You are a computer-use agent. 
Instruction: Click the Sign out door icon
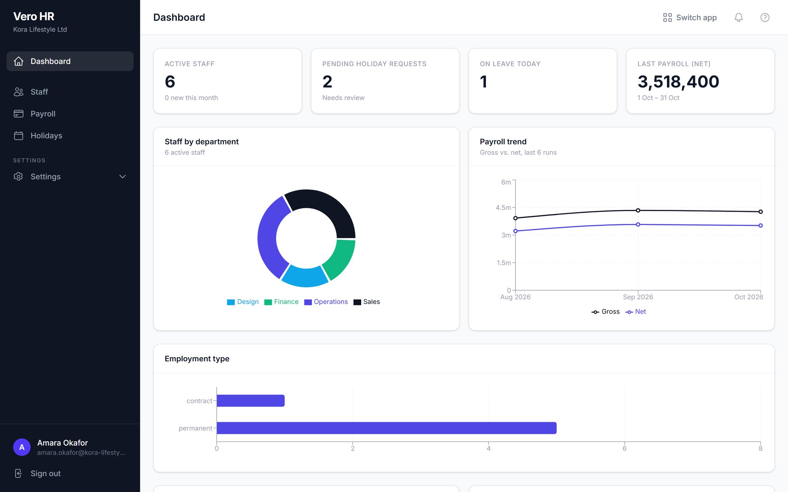18,474
